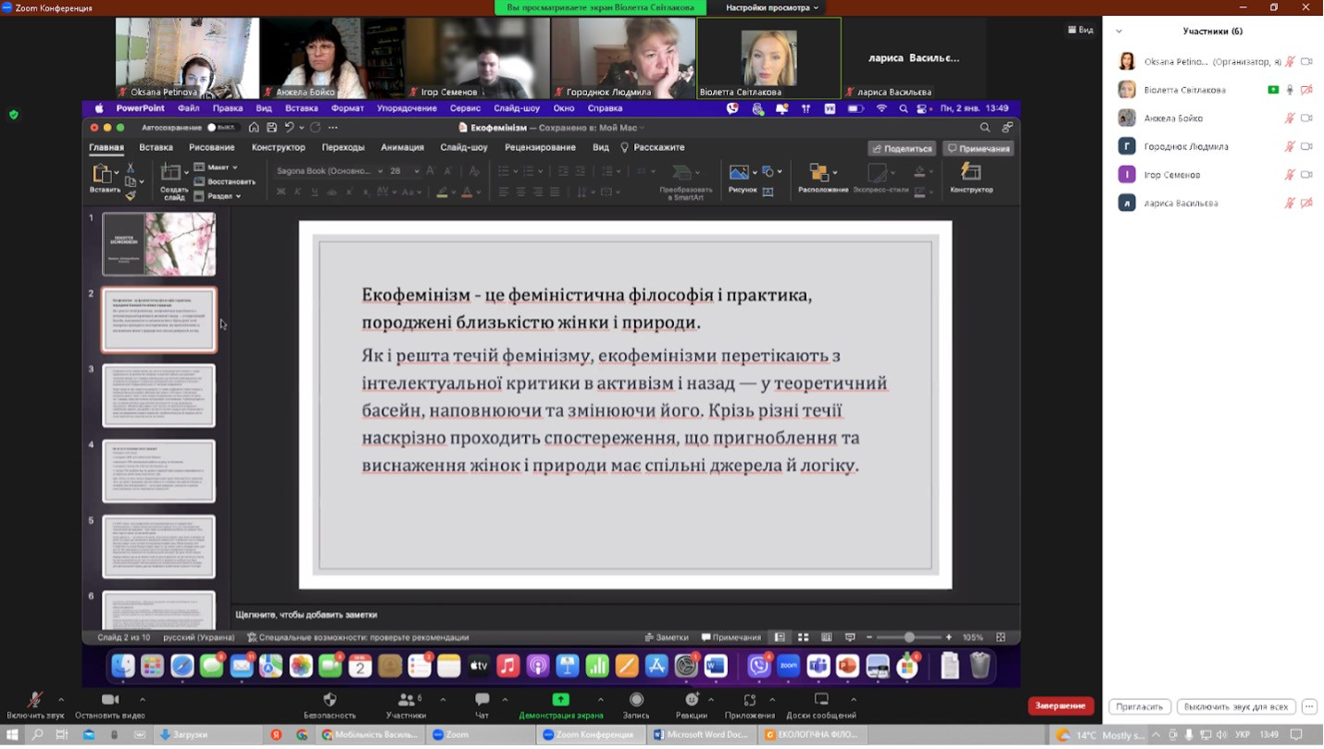The width and height of the screenshot is (1324, 749).
Task: Click the green Демонстрация экрана share icon
Action: coord(560,700)
